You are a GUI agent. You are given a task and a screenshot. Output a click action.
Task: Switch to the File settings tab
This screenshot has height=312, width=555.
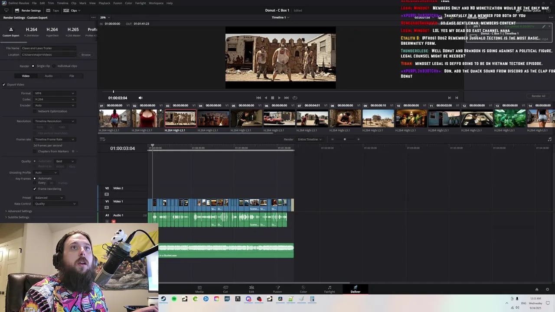pyautogui.click(x=72, y=76)
